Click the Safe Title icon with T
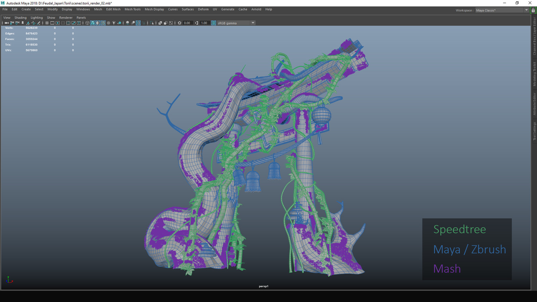Viewport: 537px width, 302px height. point(79,23)
